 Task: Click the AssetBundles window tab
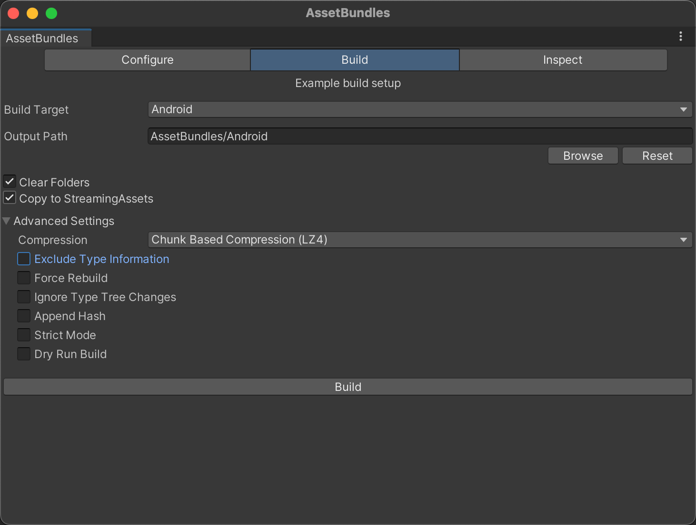coord(46,38)
